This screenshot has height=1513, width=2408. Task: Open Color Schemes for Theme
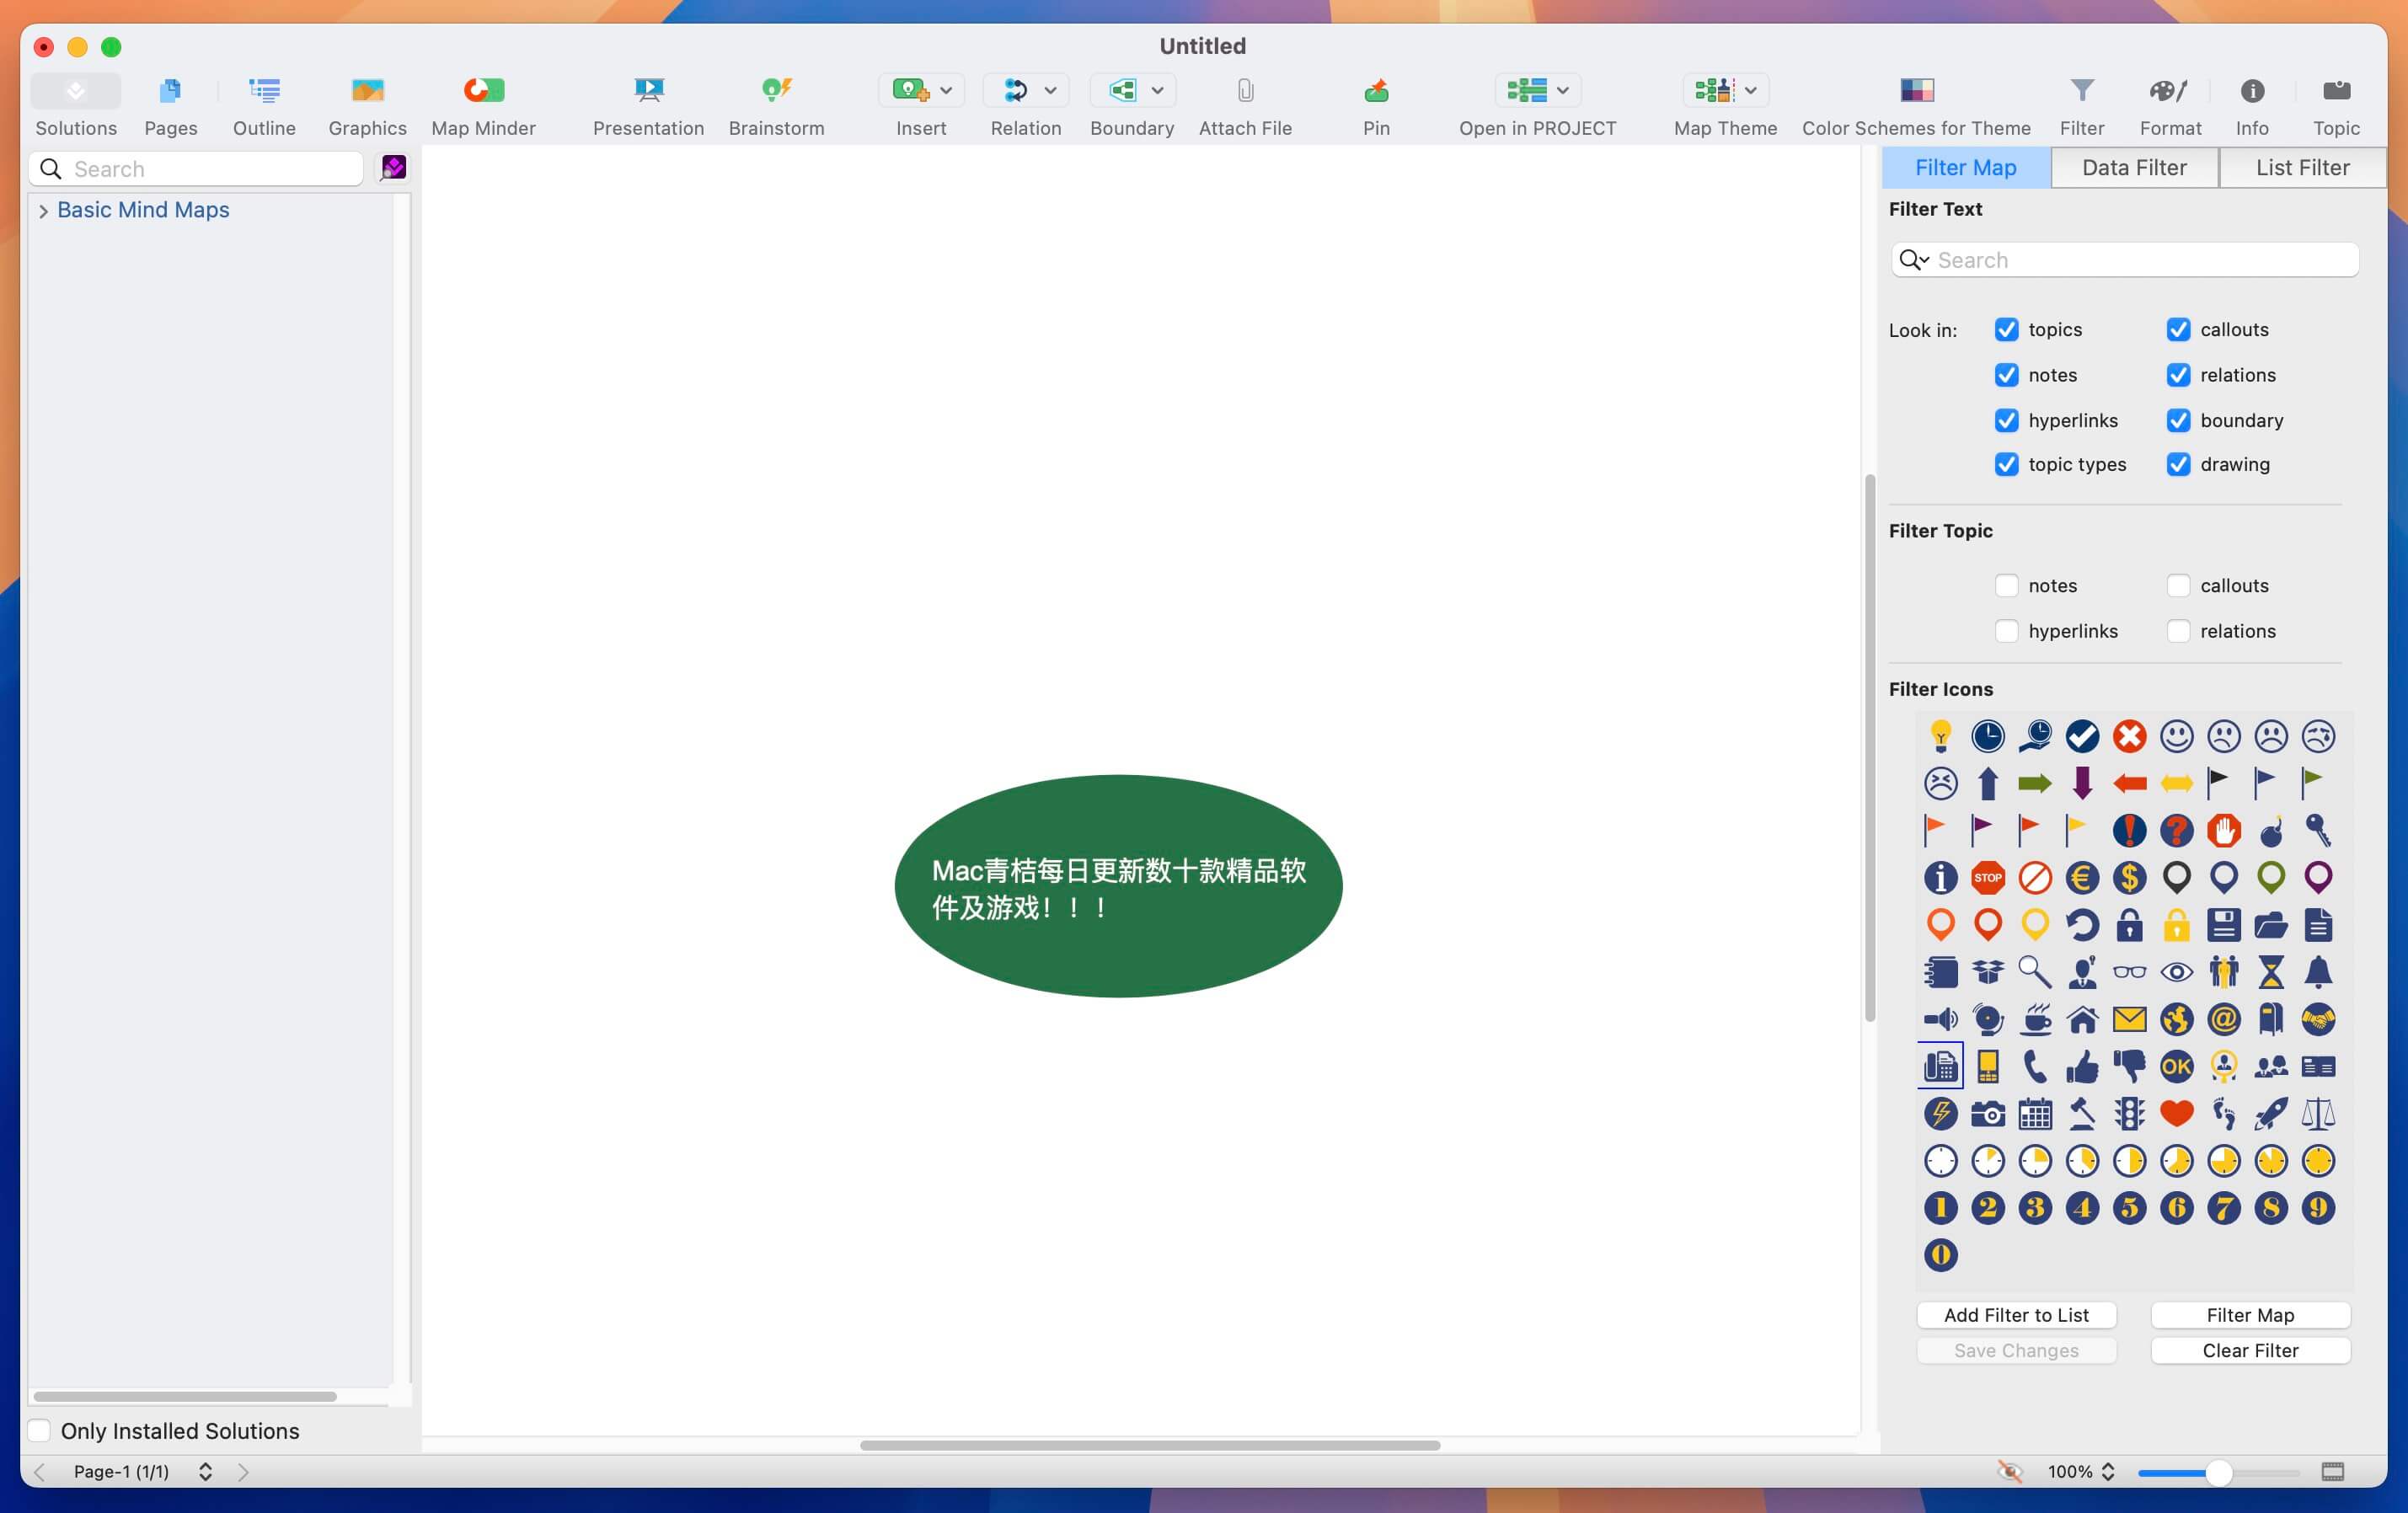tap(1915, 100)
